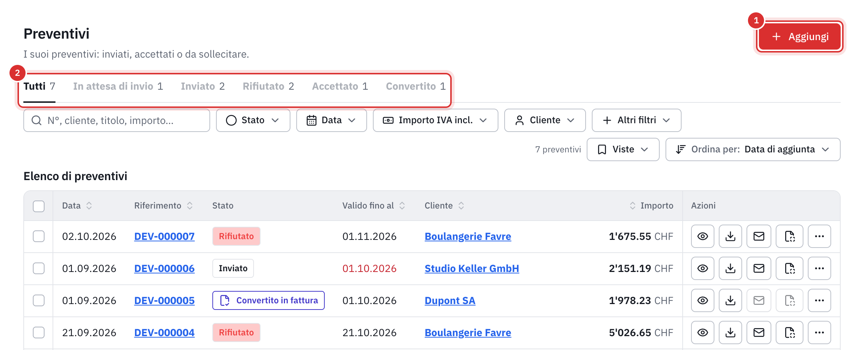Screen dimensions: 864x350
Task: Open more actions menu for DEV-000007
Action: [x=819, y=236]
